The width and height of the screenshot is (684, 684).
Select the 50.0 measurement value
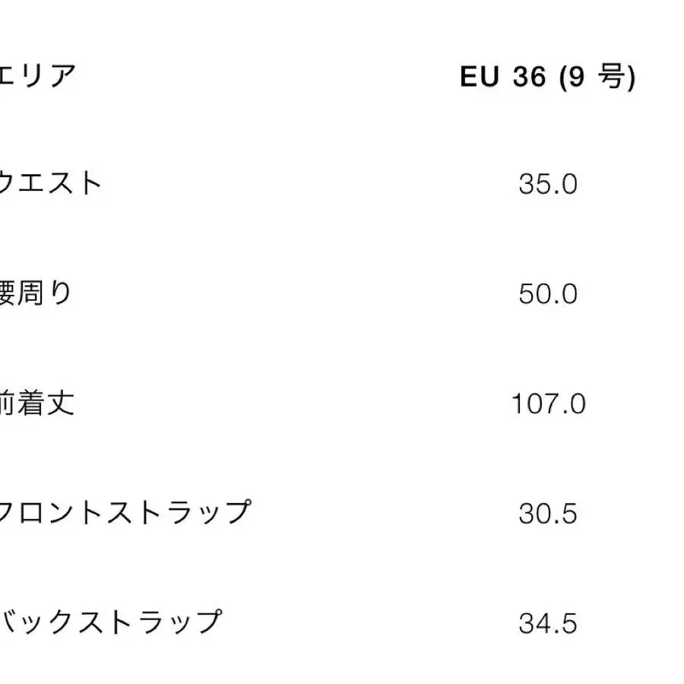click(548, 295)
